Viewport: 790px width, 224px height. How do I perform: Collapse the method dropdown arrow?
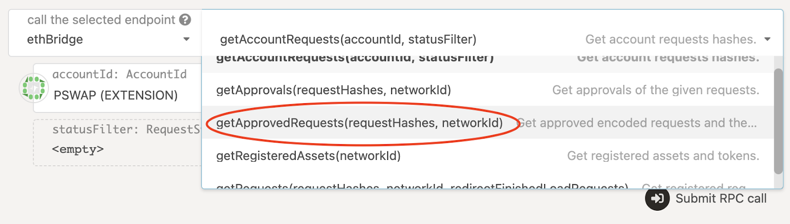[x=767, y=39]
